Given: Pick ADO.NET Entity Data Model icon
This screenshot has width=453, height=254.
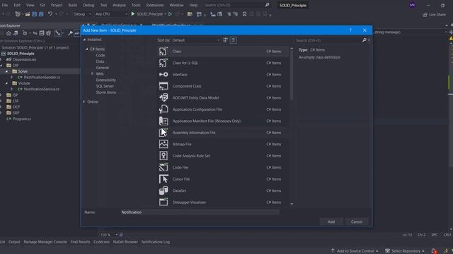Looking at the screenshot, I should click(x=164, y=97).
